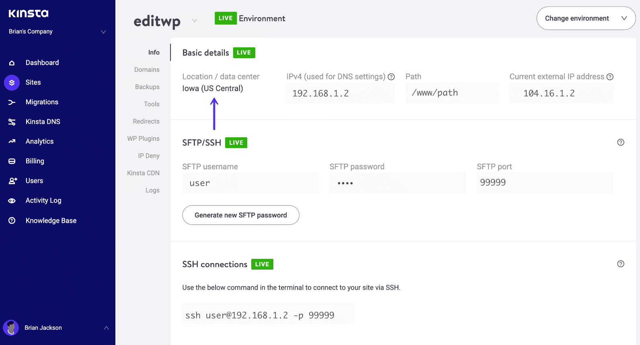640x345 pixels.
Task: Click the Activity Log eye icon
Action: 12,201
